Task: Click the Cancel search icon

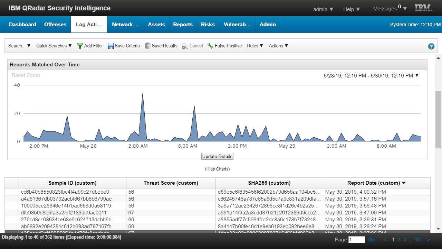Action: pyautogui.click(x=185, y=46)
